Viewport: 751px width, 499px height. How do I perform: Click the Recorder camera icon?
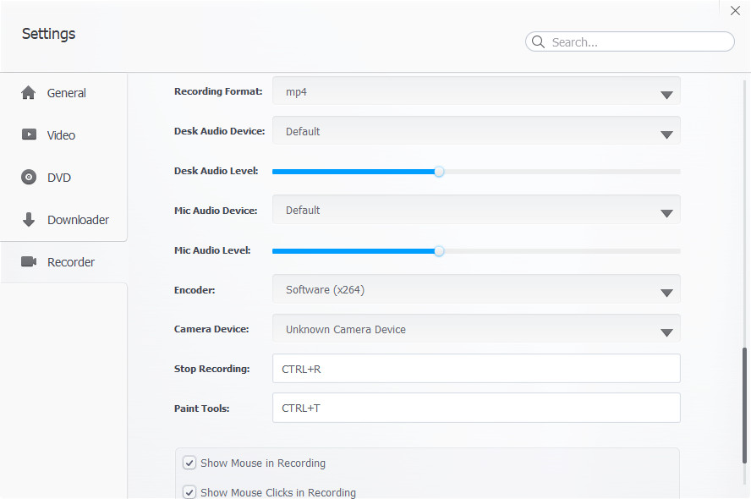click(29, 261)
